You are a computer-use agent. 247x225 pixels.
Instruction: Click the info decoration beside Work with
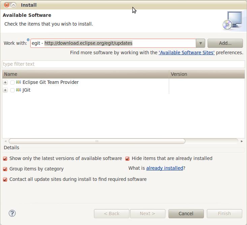coord(28,40)
